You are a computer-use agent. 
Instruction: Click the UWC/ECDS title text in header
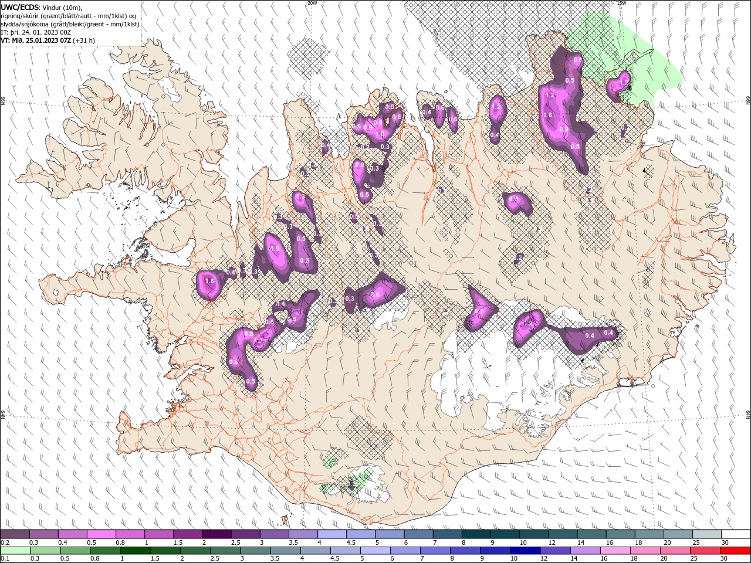(x=20, y=6)
